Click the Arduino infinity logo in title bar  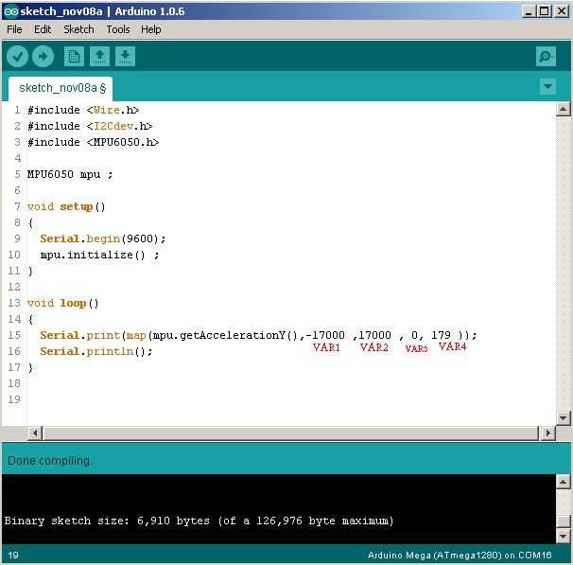click(10, 11)
